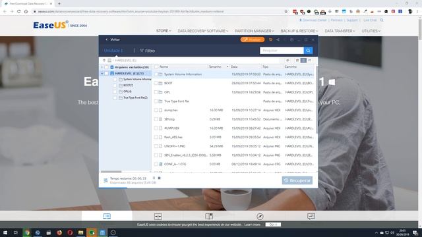Open the shopping cart icon in the recovery window
Image resolution: width=422 pixels, height=237 pixels.
(271, 39)
